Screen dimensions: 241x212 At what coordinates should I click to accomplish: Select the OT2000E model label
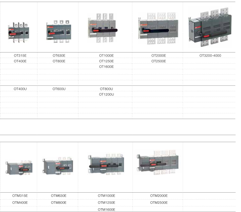pos(159,56)
